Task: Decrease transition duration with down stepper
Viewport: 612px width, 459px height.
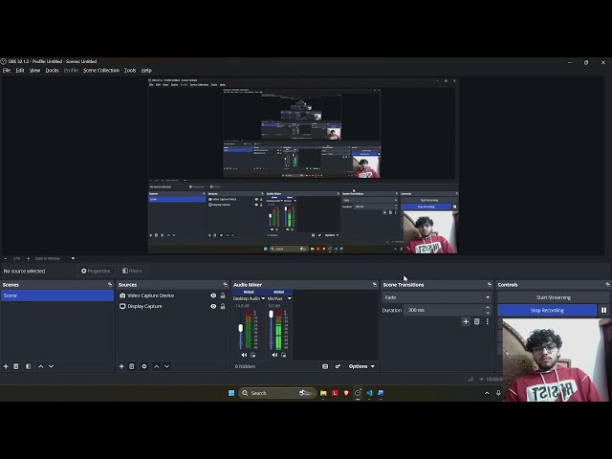Action: pyautogui.click(x=488, y=313)
